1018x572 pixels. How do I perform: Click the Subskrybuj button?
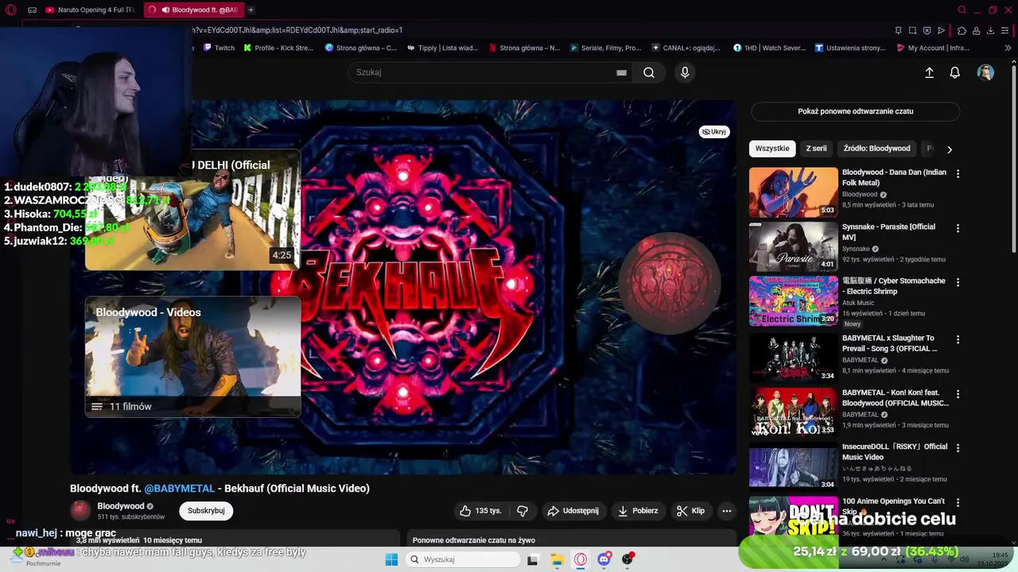click(206, 511)
